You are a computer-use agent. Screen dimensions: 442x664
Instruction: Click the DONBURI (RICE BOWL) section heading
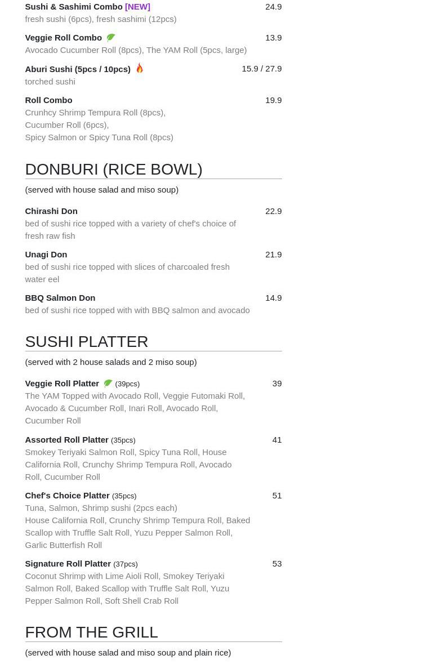click(x=114, y=170)
